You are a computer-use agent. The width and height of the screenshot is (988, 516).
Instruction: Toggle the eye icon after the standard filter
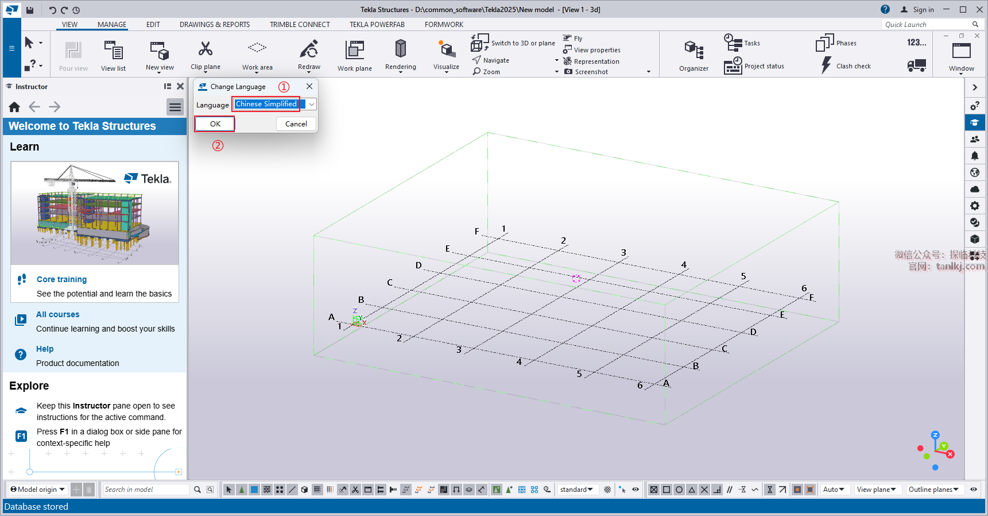[636, 490]
